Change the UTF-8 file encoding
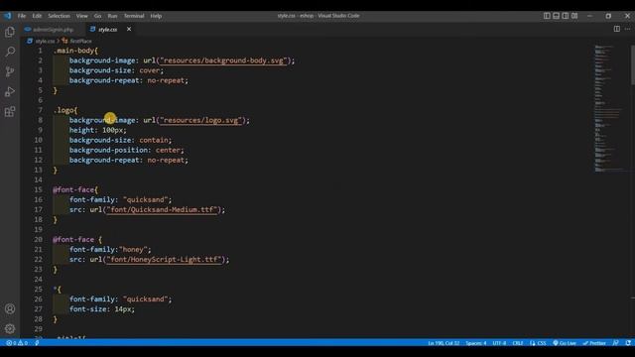This screenshot has width=635, height=357. click(x=499, y=343)
